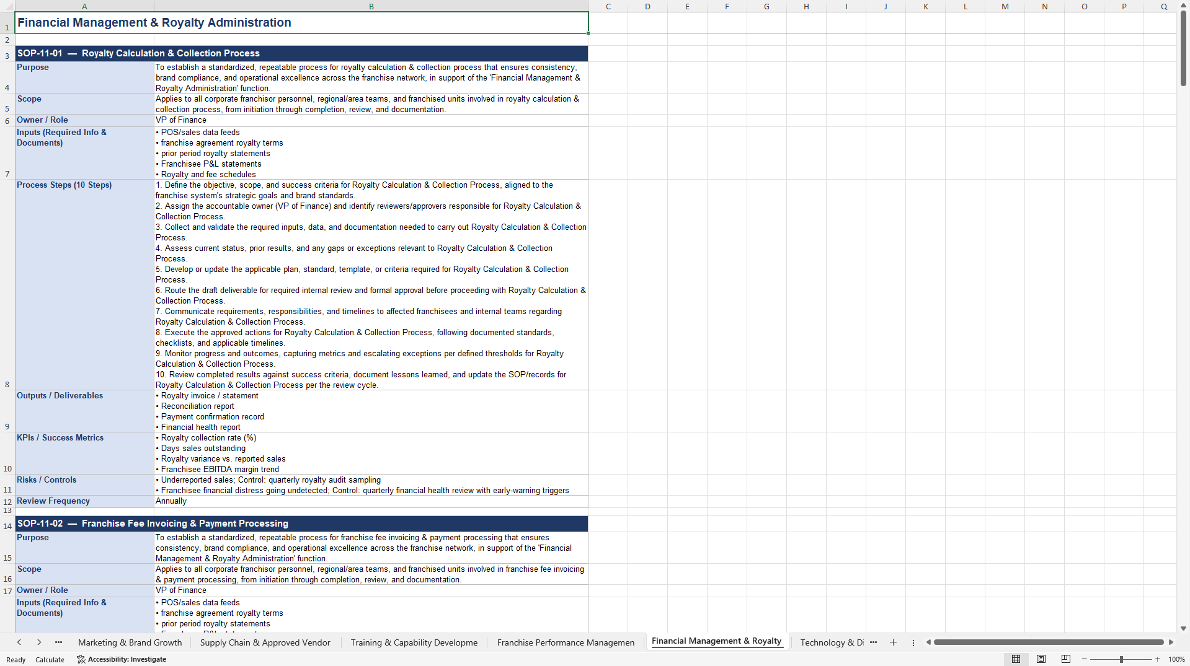
Task: Select Inputs label cell in row 7
Action: [x=84, y=153]
